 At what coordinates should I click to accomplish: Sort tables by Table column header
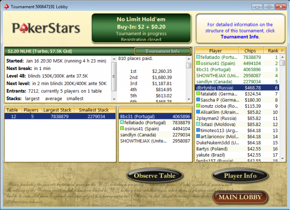point(13,110)
